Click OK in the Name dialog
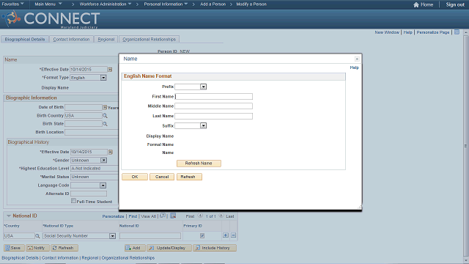 click(x=135, y=177)
